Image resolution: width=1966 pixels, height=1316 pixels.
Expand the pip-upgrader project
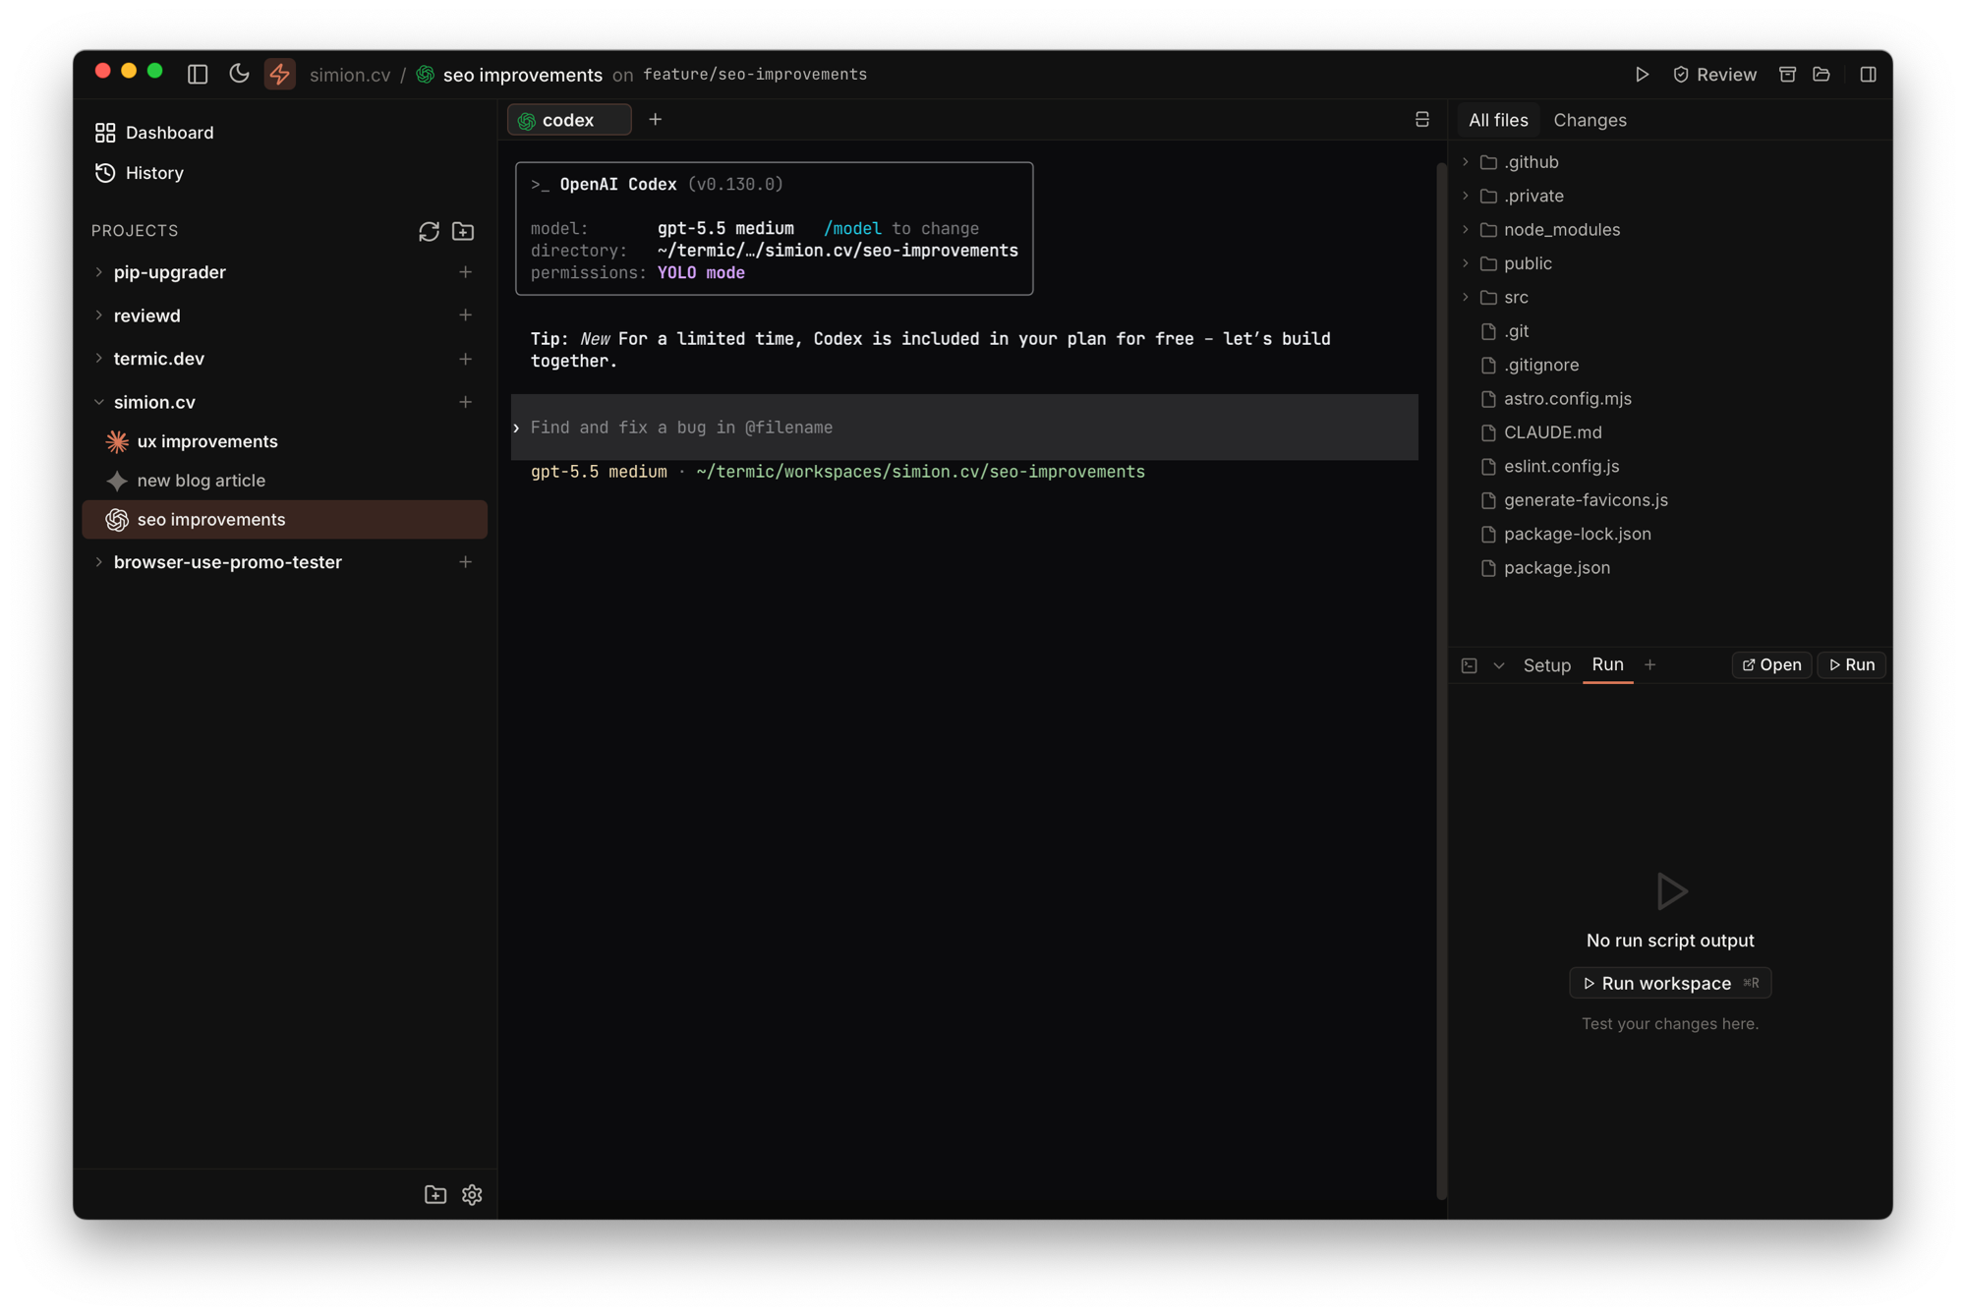pos(98,272)
